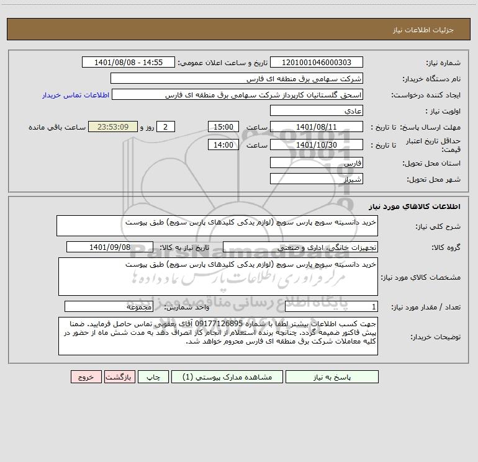Open اطلاعات تماس خریدار contact link
Viewport: 478px width, 462px height.
coord(76,95)
